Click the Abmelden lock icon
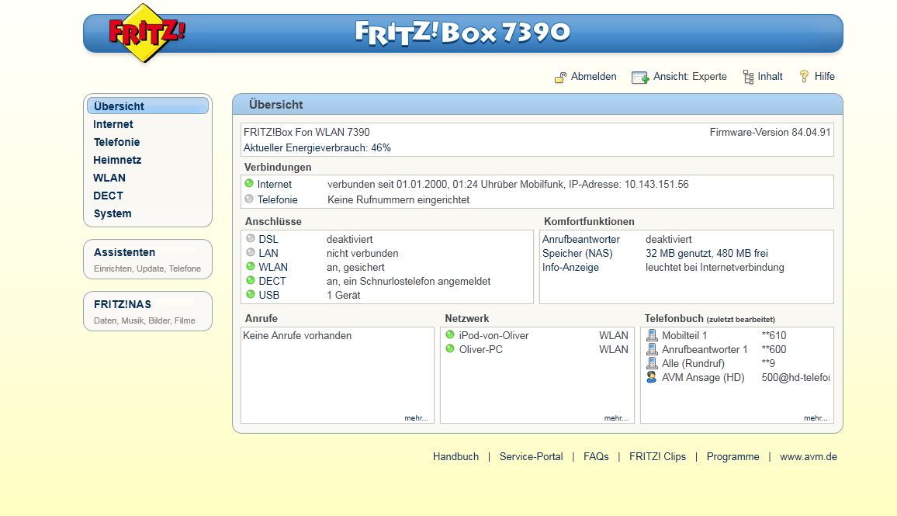897x516 pixels. tap(560, 78)
